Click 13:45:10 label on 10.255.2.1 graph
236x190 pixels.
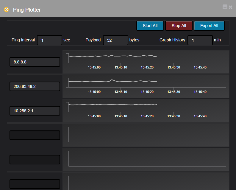pos(121,116)
